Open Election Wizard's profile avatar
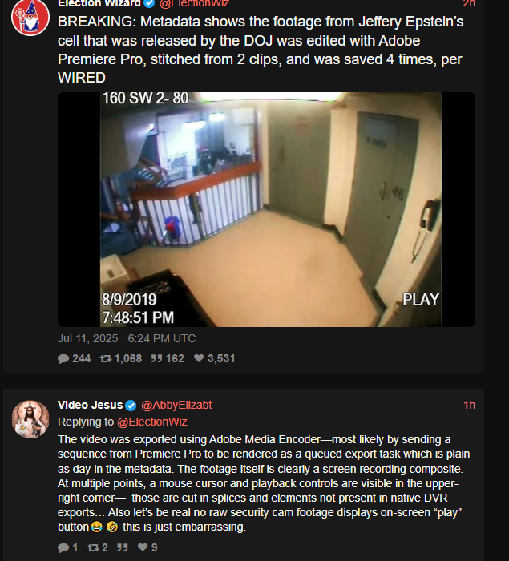The image size is (509, 561). [30, 17]
